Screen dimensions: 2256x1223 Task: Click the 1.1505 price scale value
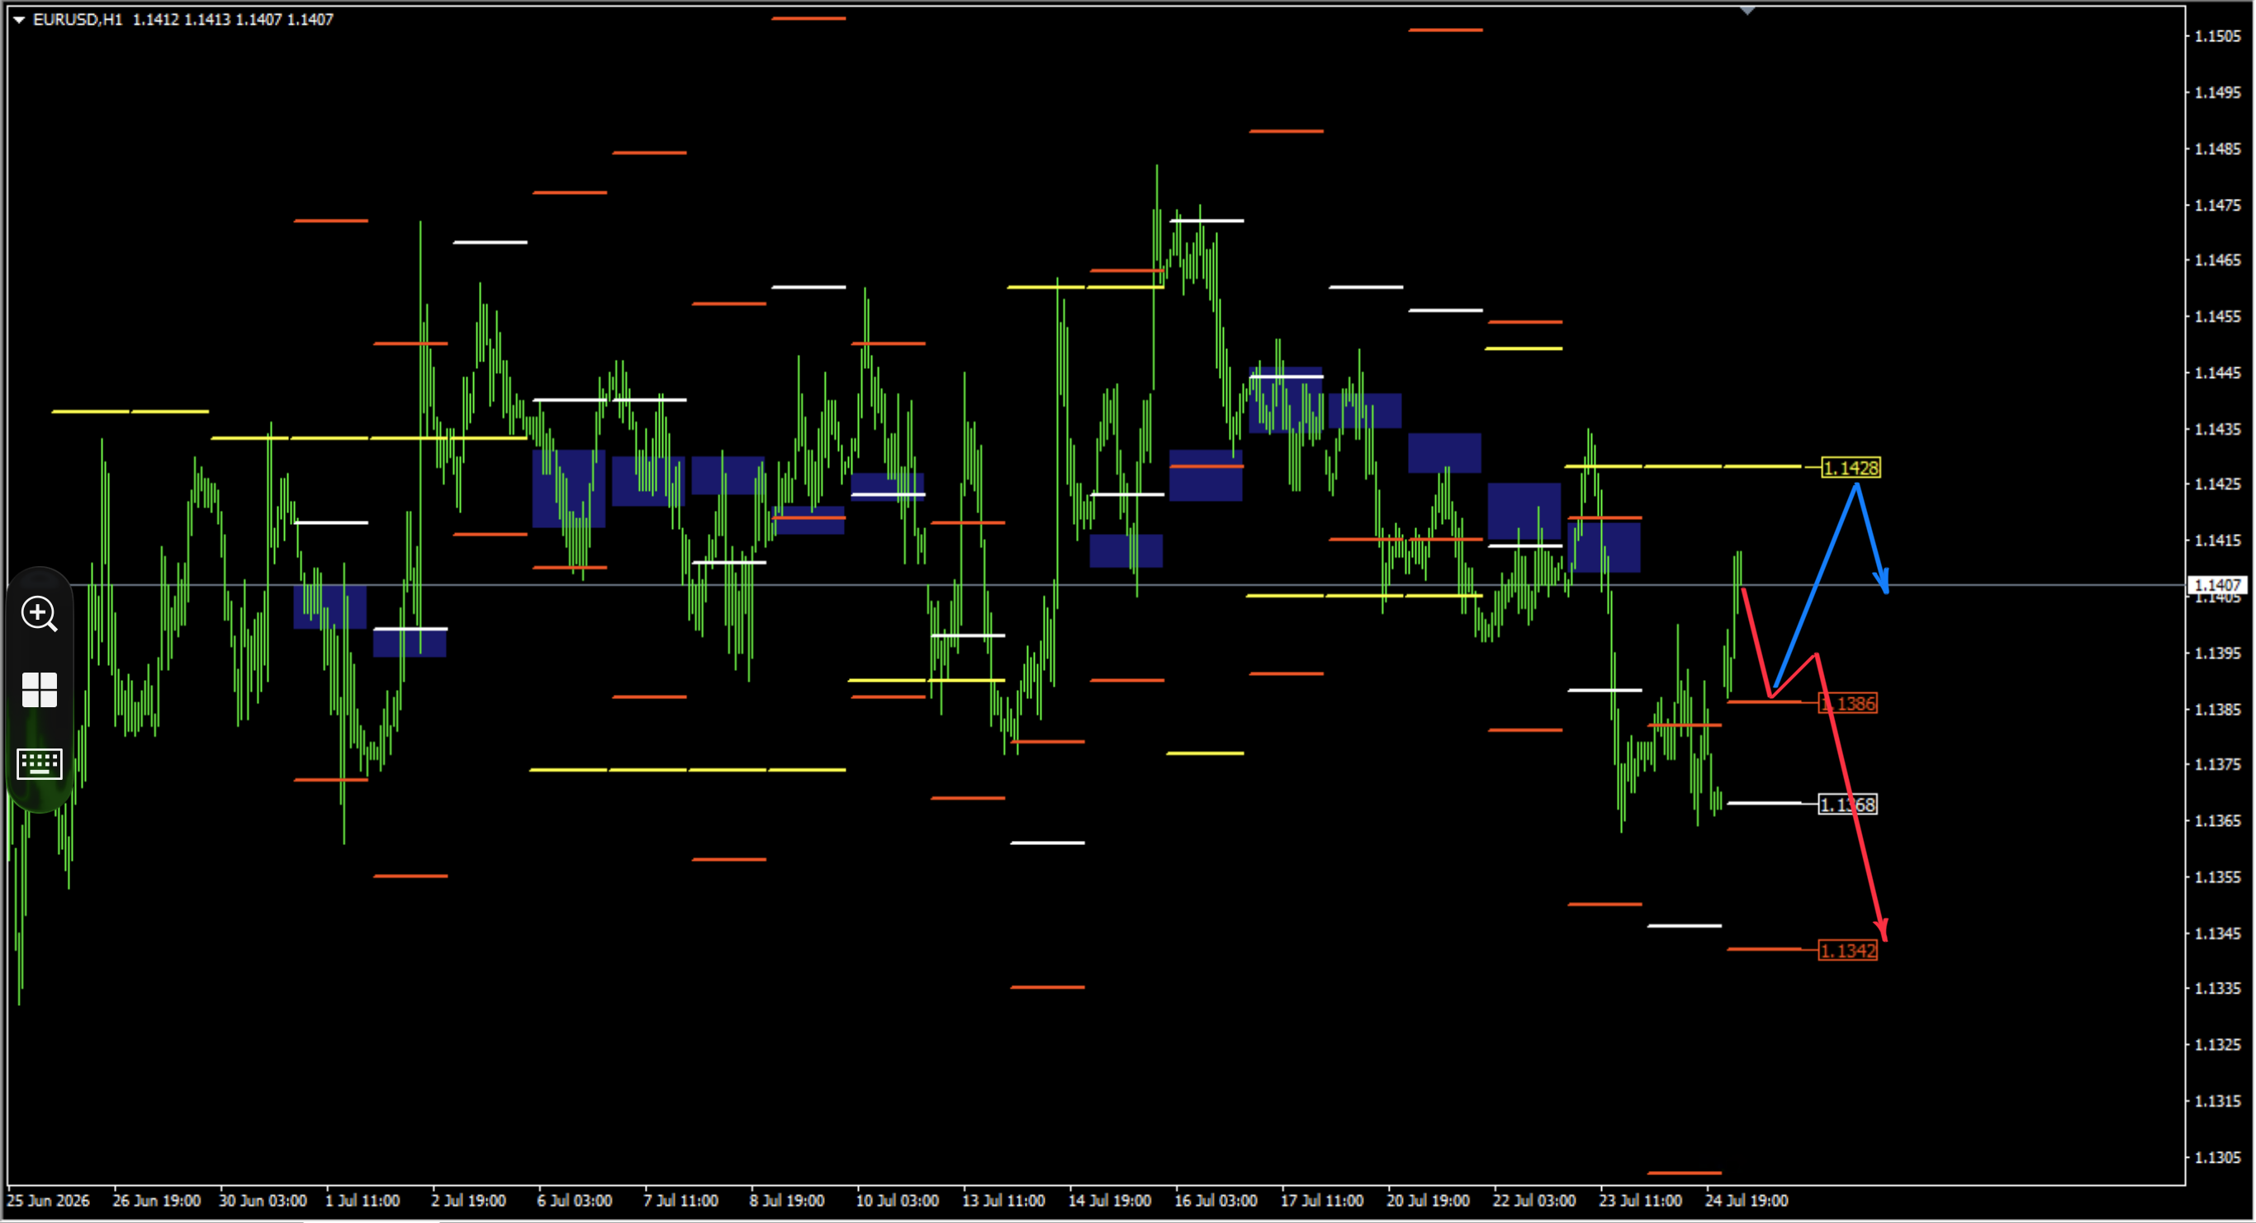click(2217, 35)
